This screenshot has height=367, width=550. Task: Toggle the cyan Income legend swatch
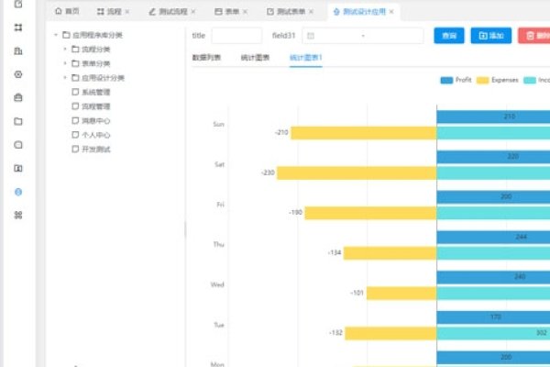(x=530, y=81)
